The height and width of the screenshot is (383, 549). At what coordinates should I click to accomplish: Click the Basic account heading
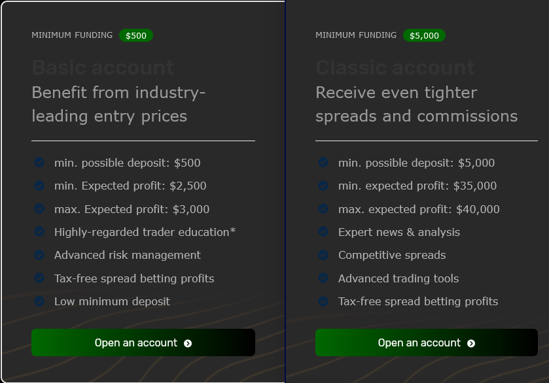point(103,67)
